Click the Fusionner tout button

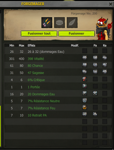[39, 34]
